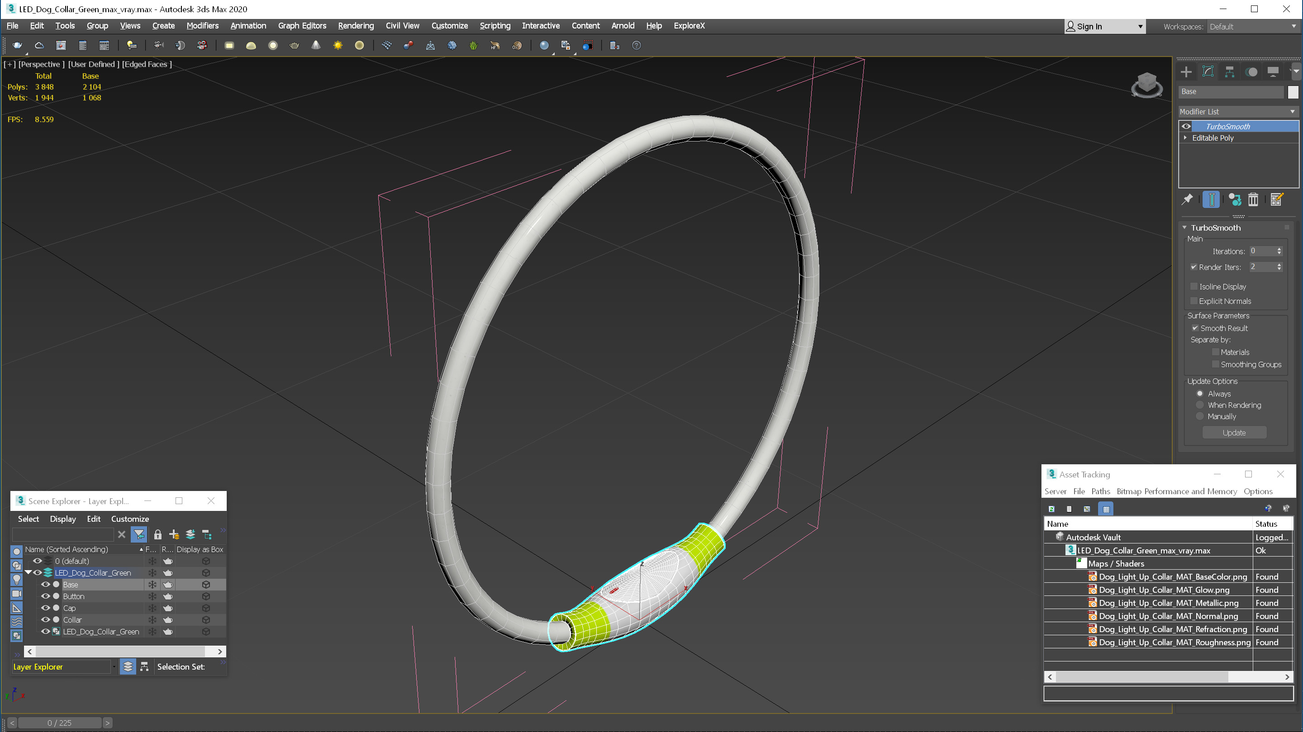Click the Perspective viewport label
This screenshot has height=732, width=1303.
click(42, 64)
